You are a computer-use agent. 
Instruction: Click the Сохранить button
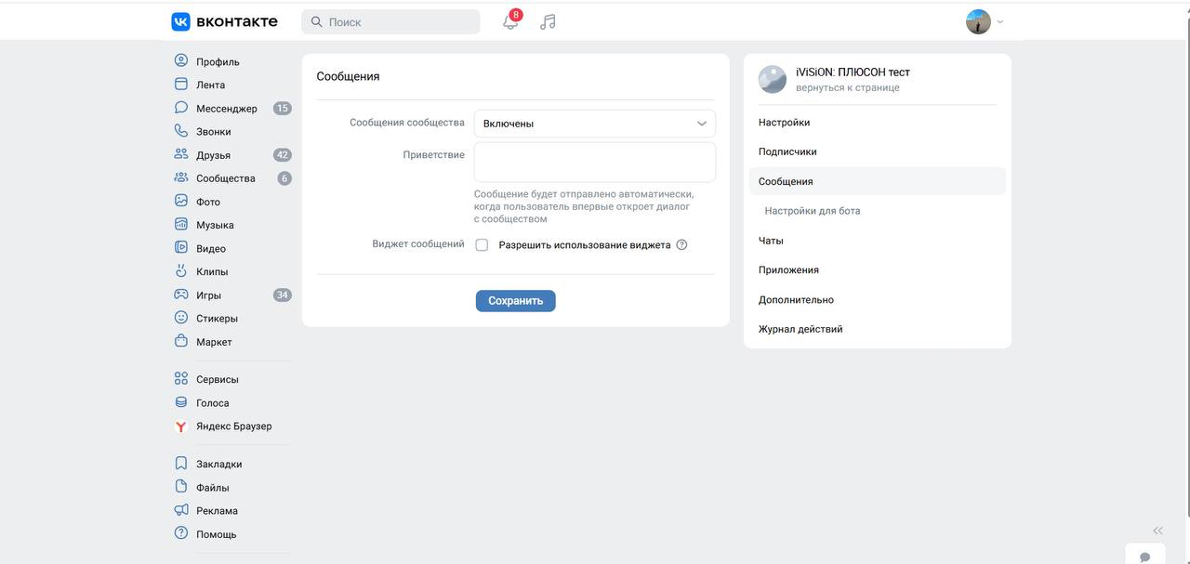(515, 301)
